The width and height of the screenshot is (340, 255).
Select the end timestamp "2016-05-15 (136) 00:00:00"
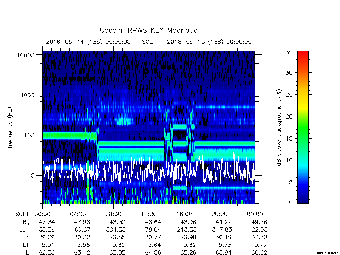point(209,42)
